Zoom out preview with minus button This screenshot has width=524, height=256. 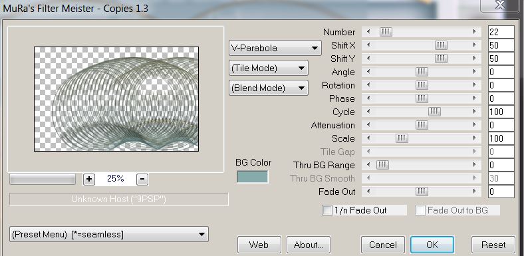click(x=142, y=179)
